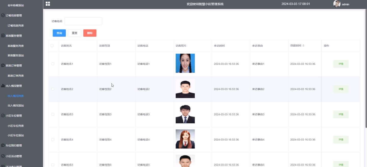Screen dimensions: 367x167
Task: Check the row for 访客姓名2
Action: 53,89
